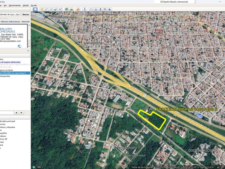The height and width of the screenshot is (169, 225).
Task: Print the current map view
Action: [x=96, y=9]
